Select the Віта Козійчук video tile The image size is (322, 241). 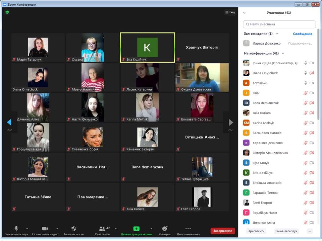pos(148,47)
